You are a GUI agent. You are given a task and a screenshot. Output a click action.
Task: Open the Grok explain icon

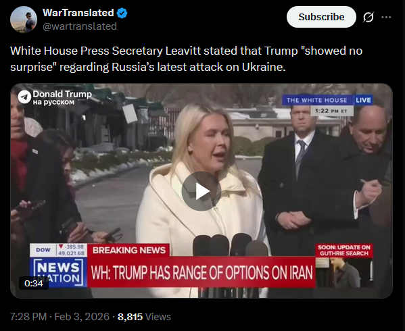tap(368, 18)
